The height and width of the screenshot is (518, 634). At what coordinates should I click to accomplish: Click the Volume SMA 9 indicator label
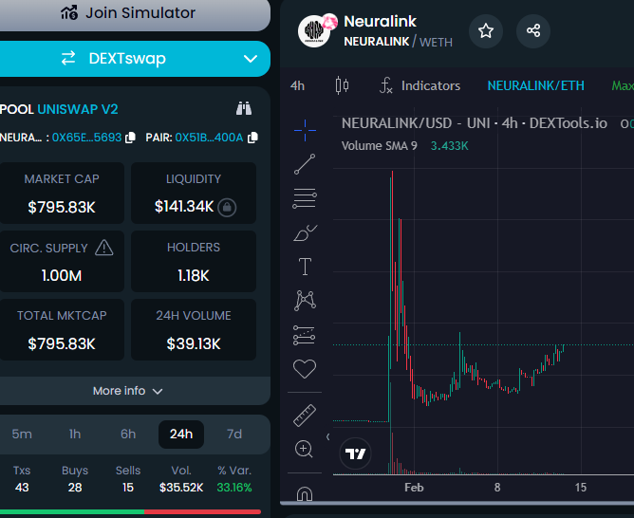(380, 145)
